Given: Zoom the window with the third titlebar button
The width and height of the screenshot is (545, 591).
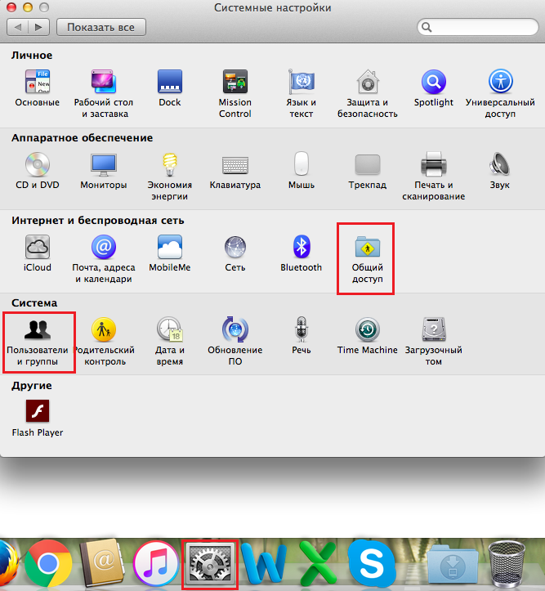Looking at the screenshot, I should (44, 7).
